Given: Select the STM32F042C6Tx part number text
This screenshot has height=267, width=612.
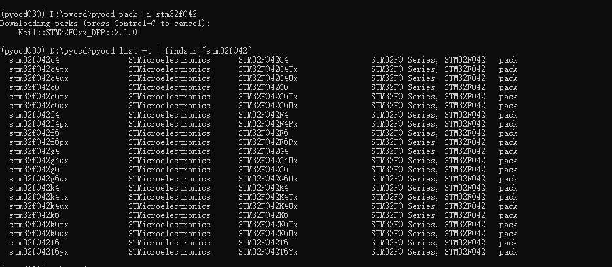Looking at the screenshot, I should pos(268,97).
